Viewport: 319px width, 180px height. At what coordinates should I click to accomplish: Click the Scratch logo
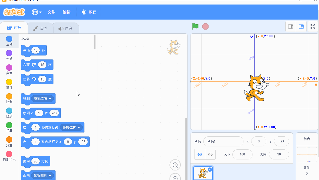pyautogui.click(x=14, y=12)
